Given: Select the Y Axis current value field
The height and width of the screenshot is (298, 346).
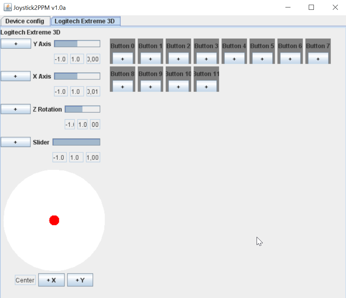Looking at the screenshot, I should point(93,59).
